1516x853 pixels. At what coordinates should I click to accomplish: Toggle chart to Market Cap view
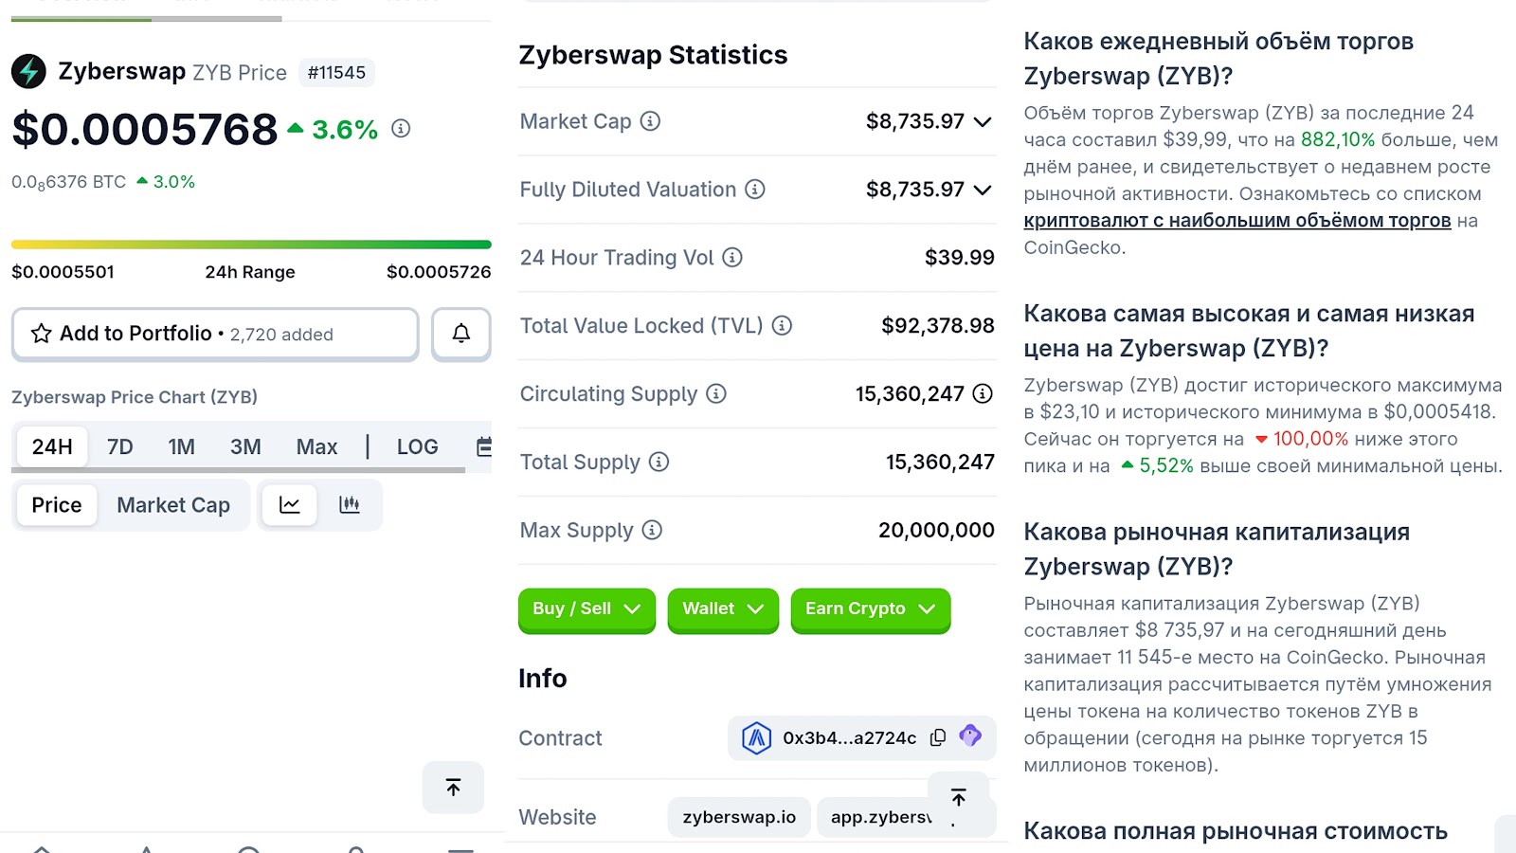coord(173,505)
